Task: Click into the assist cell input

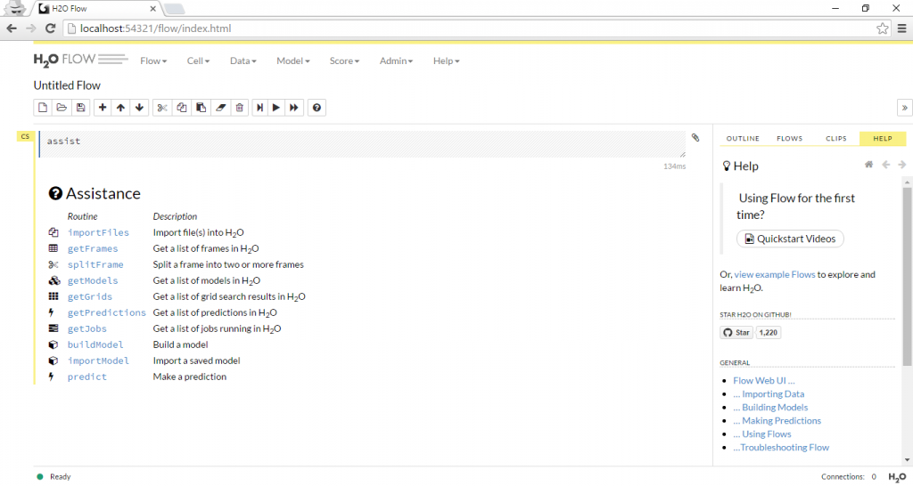Action: [362, 144]
